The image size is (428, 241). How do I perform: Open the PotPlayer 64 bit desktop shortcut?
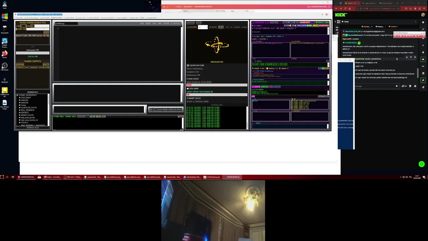click(5, 92)
